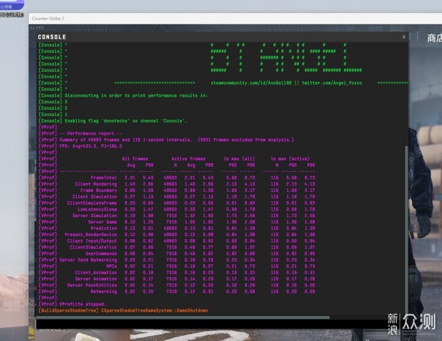The image size is (442, 341).
Task: Click the 'Prediction' row label
Action: [104, 228]
